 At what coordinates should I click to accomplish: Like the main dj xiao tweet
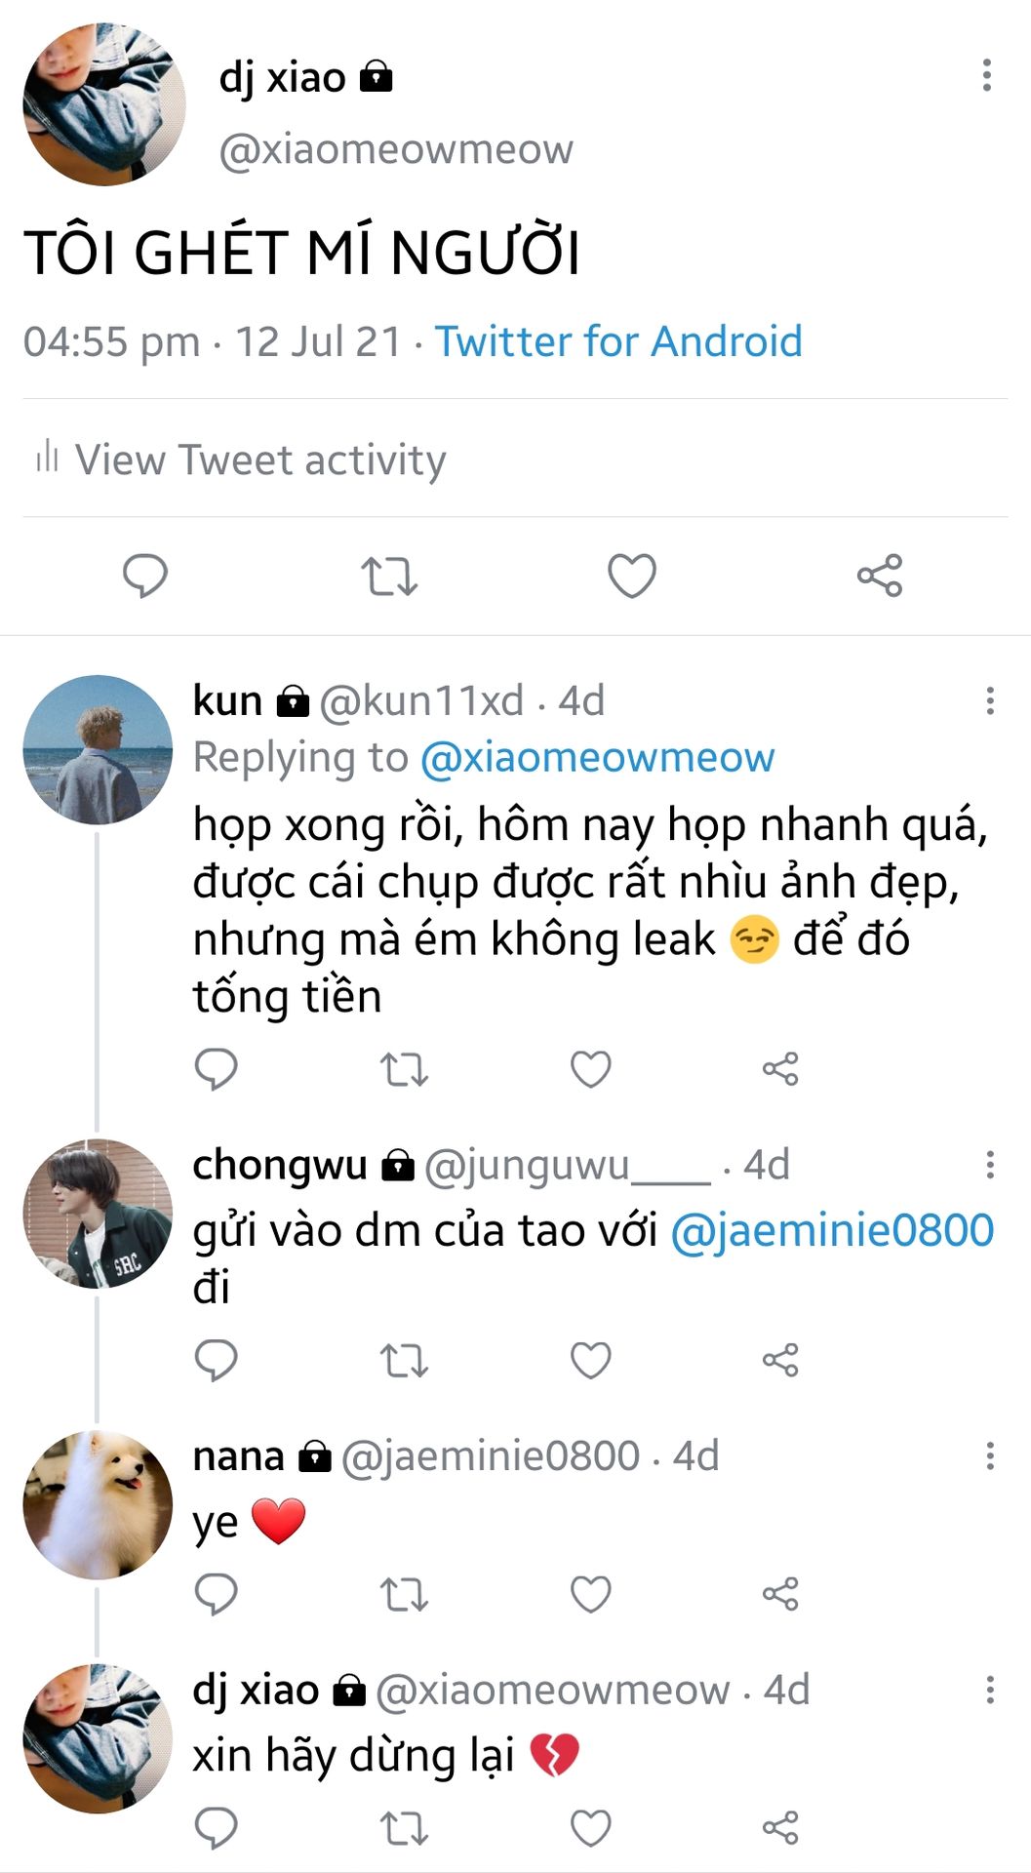click(632, 576)
